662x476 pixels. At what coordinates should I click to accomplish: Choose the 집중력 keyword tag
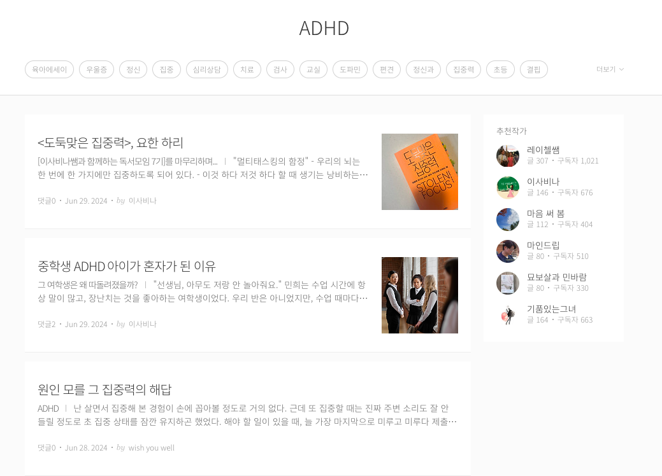(x=464, y=69)
